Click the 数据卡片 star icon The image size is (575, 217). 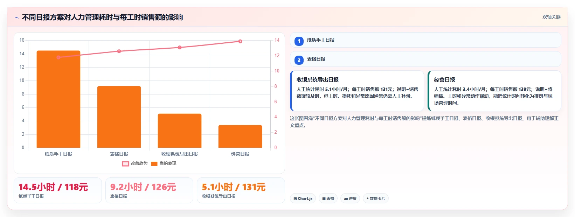[367, 198]
